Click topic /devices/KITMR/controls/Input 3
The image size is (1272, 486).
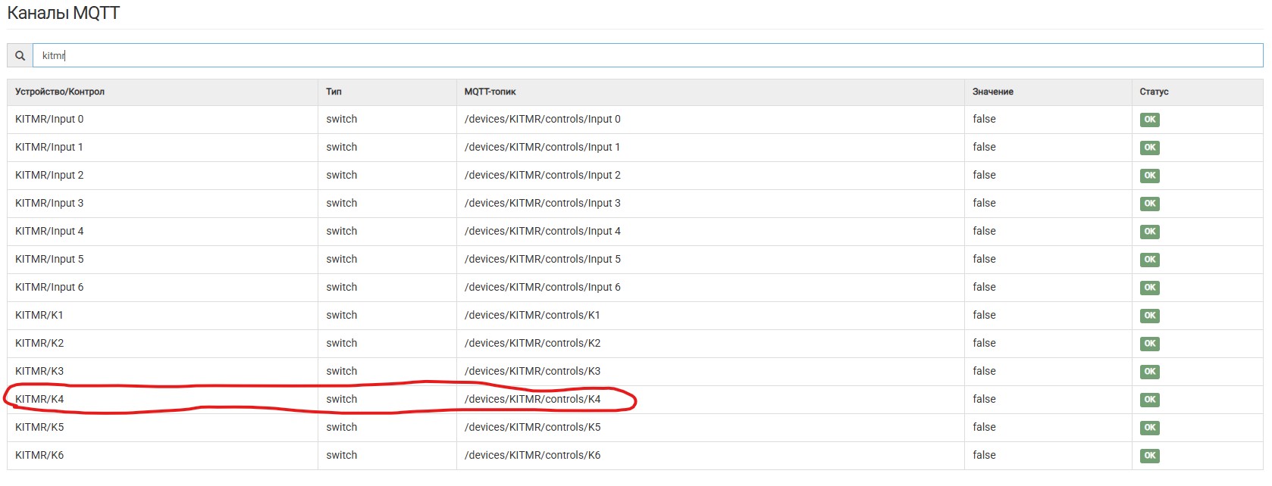[543, 203]
